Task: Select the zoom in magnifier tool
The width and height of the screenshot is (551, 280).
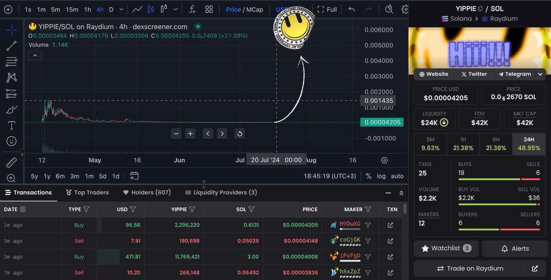Action: 11,179
